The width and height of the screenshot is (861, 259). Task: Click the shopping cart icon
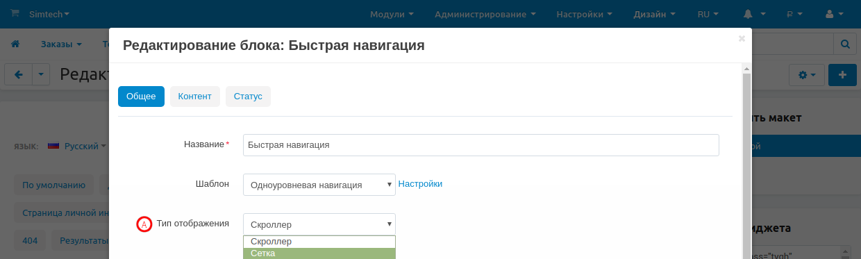coord(15,14)
